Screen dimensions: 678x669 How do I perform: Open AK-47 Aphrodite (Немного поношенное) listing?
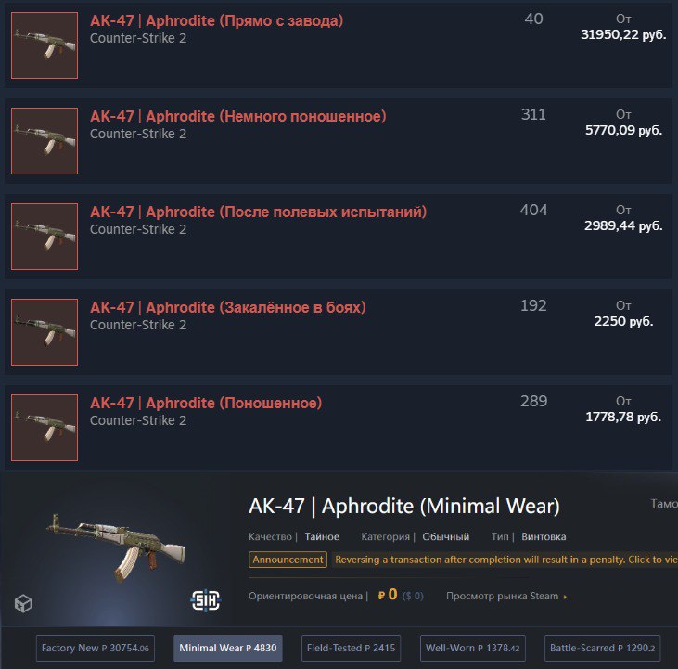coord(238,116)
